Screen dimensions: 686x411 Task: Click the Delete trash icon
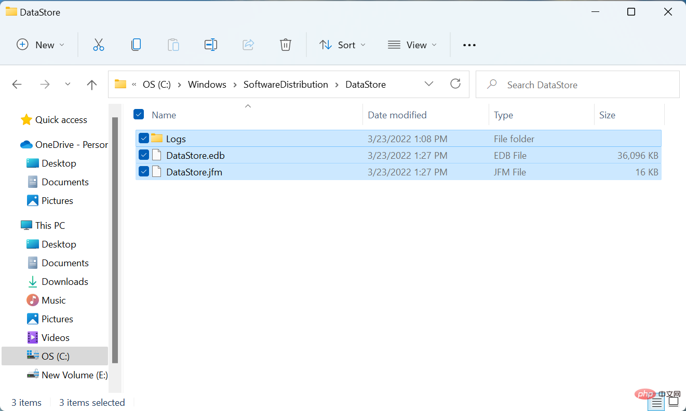[286, 45]
